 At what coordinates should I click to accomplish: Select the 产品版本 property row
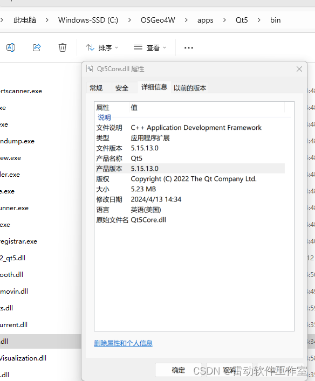[190, 169]
